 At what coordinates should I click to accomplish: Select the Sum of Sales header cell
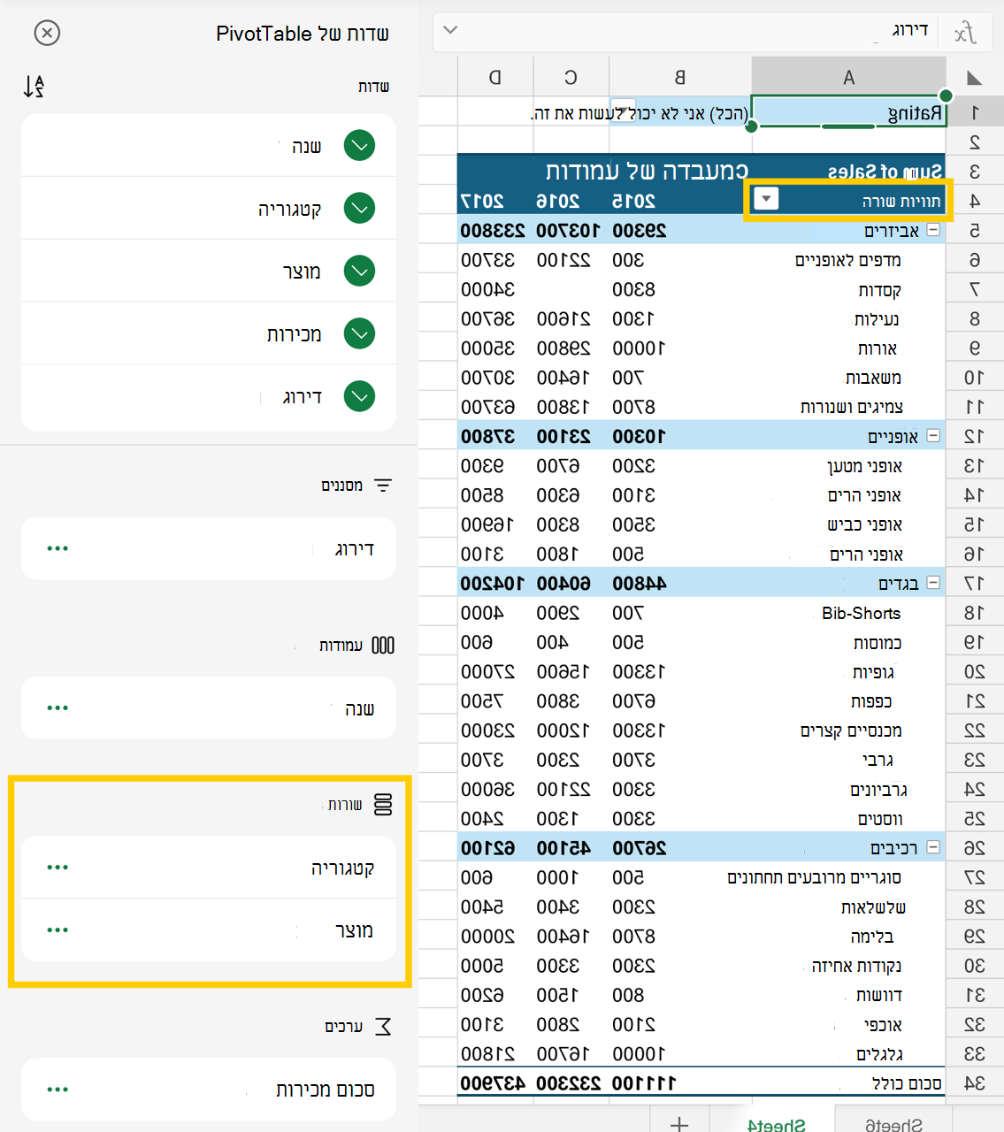885,171
